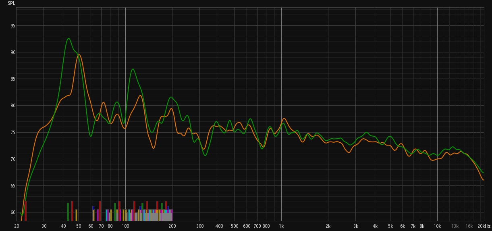The height and width of the screenshot is (231, 492).
Task: Click the green trace peak near 110 Hz
Action: tap(133, 69)
